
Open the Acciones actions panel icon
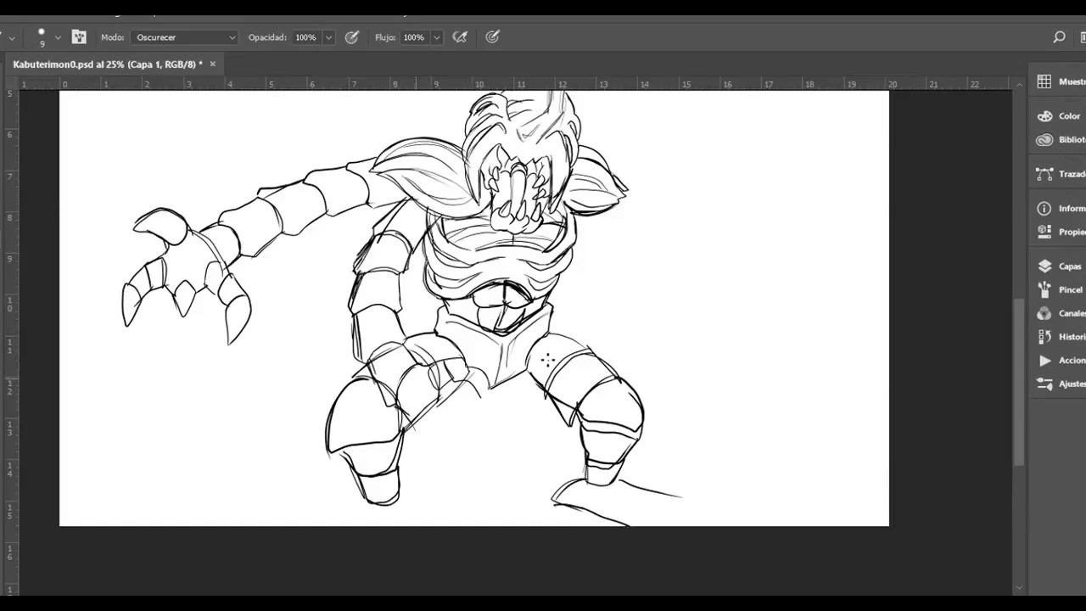pyautogui.click(x=1044, y=360)
